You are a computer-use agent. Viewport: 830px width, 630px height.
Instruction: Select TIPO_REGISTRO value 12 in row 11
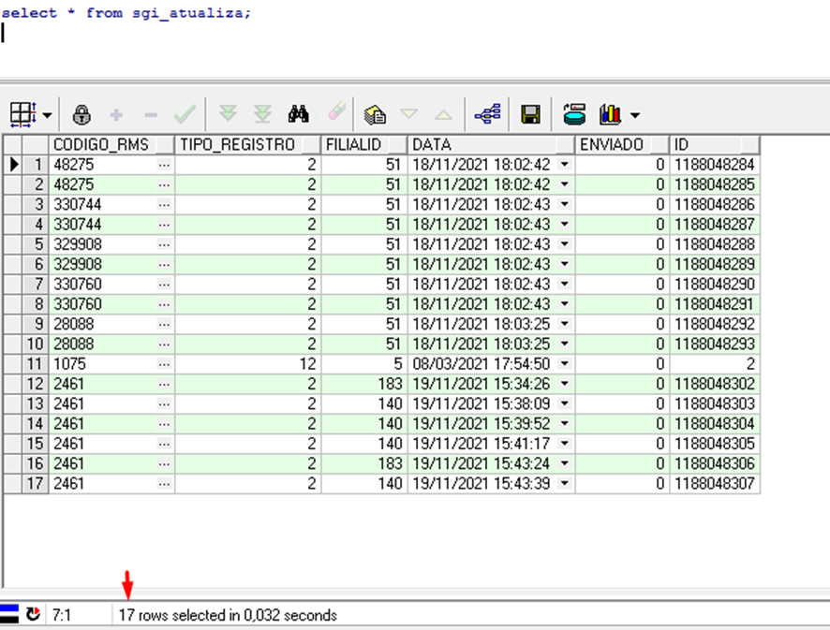(247, 364)
